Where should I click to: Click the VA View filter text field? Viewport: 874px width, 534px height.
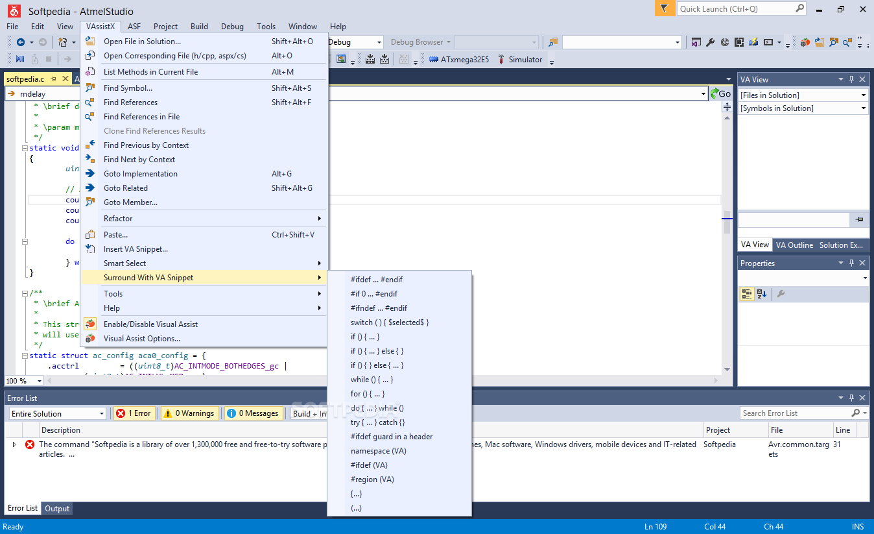coord(794,219)
